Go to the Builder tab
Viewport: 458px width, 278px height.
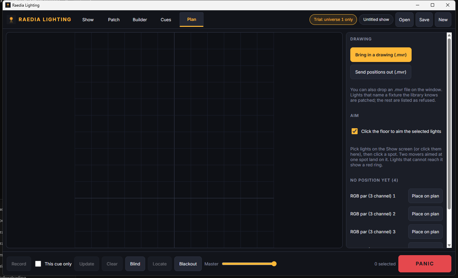[140, 20]
